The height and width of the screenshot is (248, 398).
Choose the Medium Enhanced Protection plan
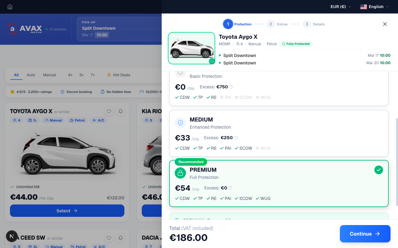[x=279, y=133]
